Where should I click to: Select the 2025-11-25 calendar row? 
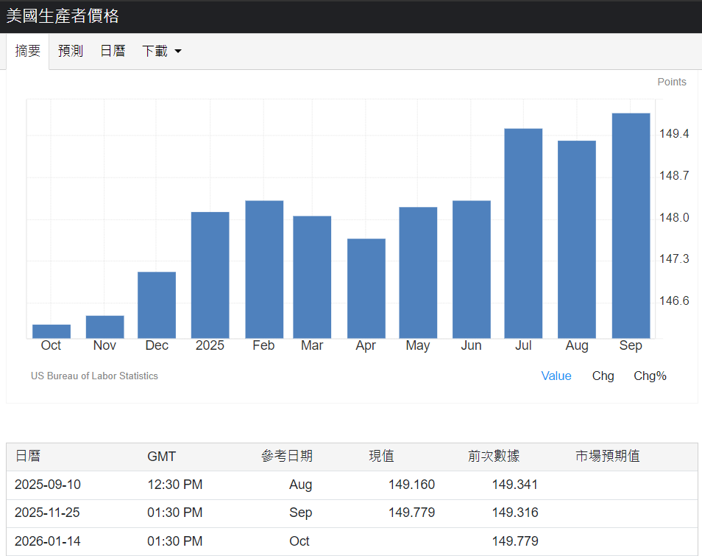click(49, 513)
